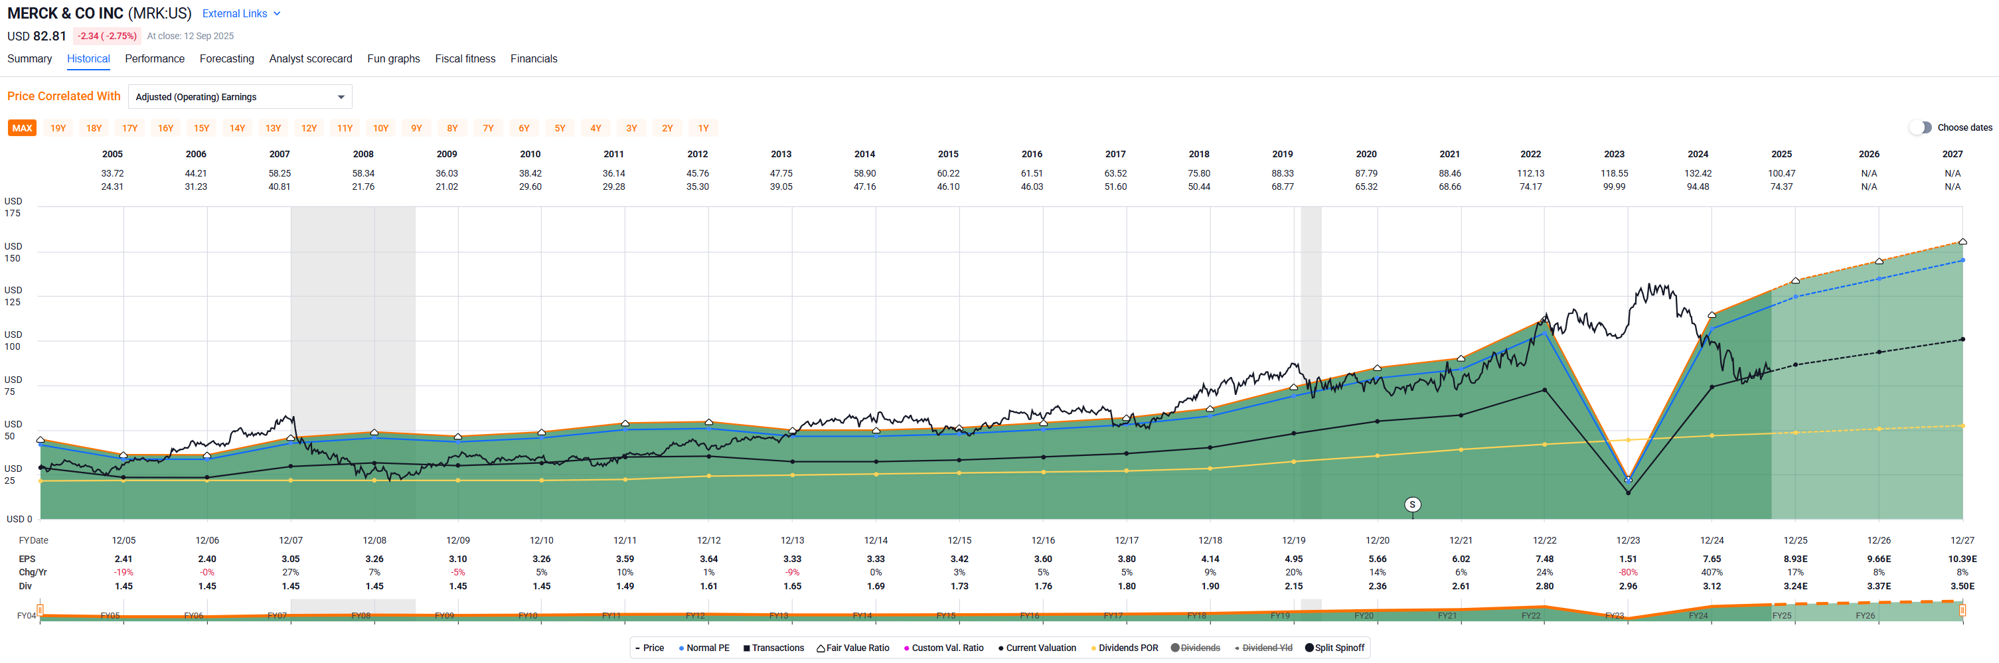1999x663 pixels.
Task: Click the left handle of range slider
Action: coord(40,611)
